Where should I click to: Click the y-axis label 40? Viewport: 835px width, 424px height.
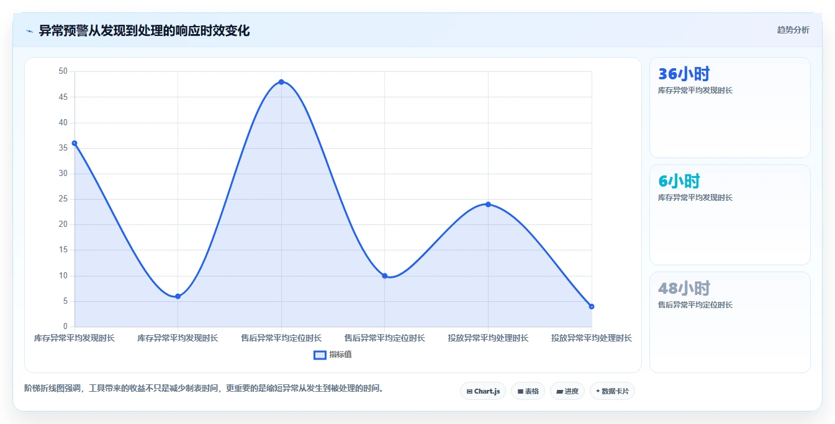coord(63,123)
